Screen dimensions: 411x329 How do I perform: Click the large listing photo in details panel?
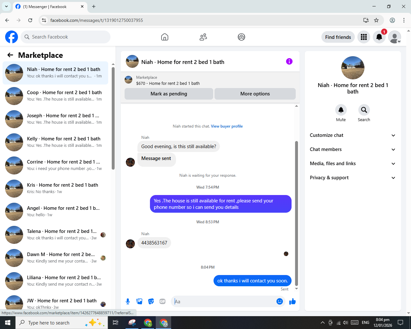click(353, 68)
